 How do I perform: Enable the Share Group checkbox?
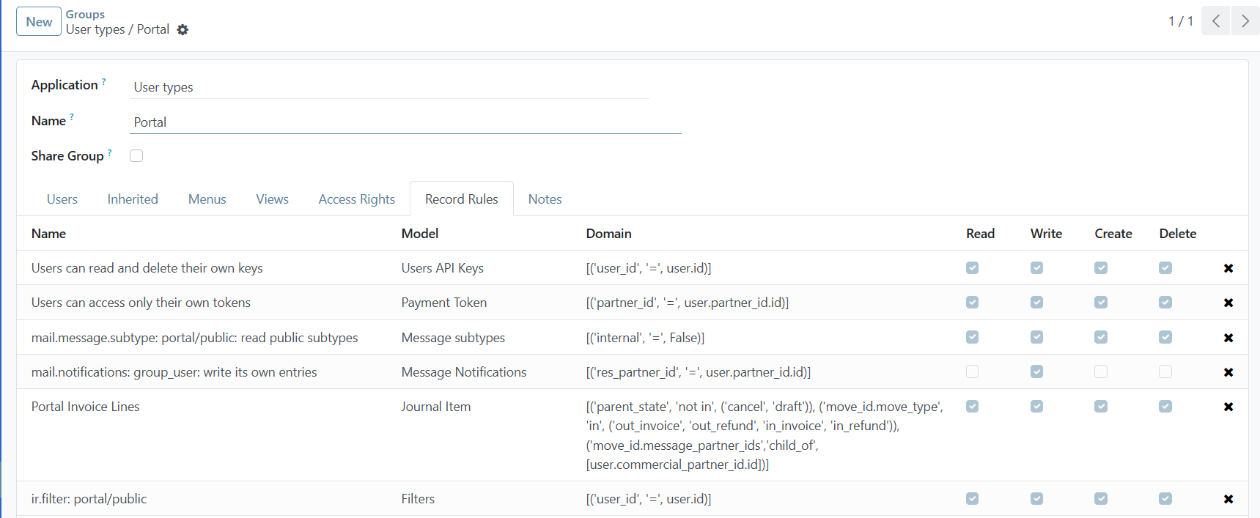click(136, 155)
